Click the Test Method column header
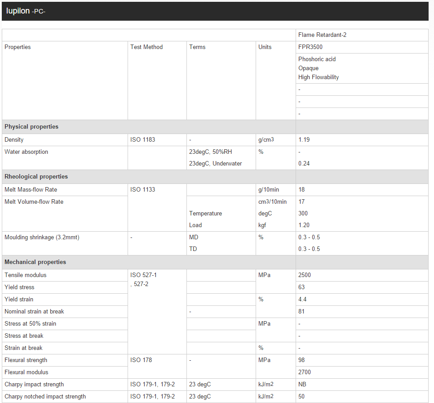434x403 pixels. pyautogui.click(x=157, y=81)
